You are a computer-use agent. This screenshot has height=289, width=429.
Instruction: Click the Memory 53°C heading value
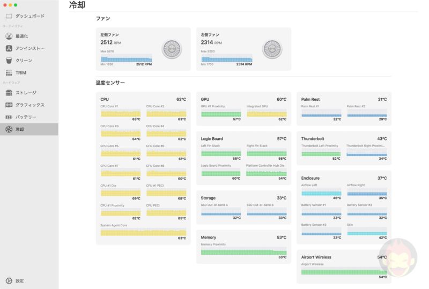pos(282,238)
